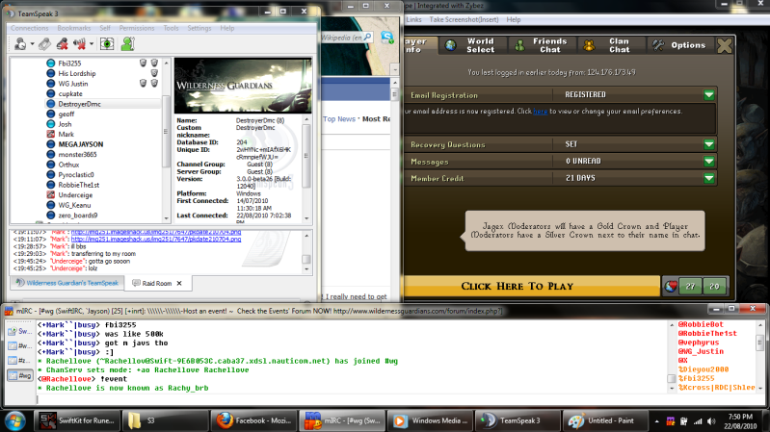Click the TeamSpeak connect to server icon
The image size is (770, 432).
pos(20,44)
